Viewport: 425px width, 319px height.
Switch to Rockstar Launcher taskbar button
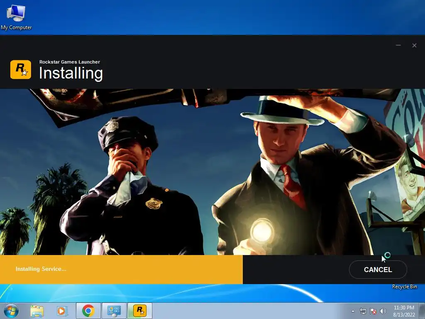pos(140,311)
